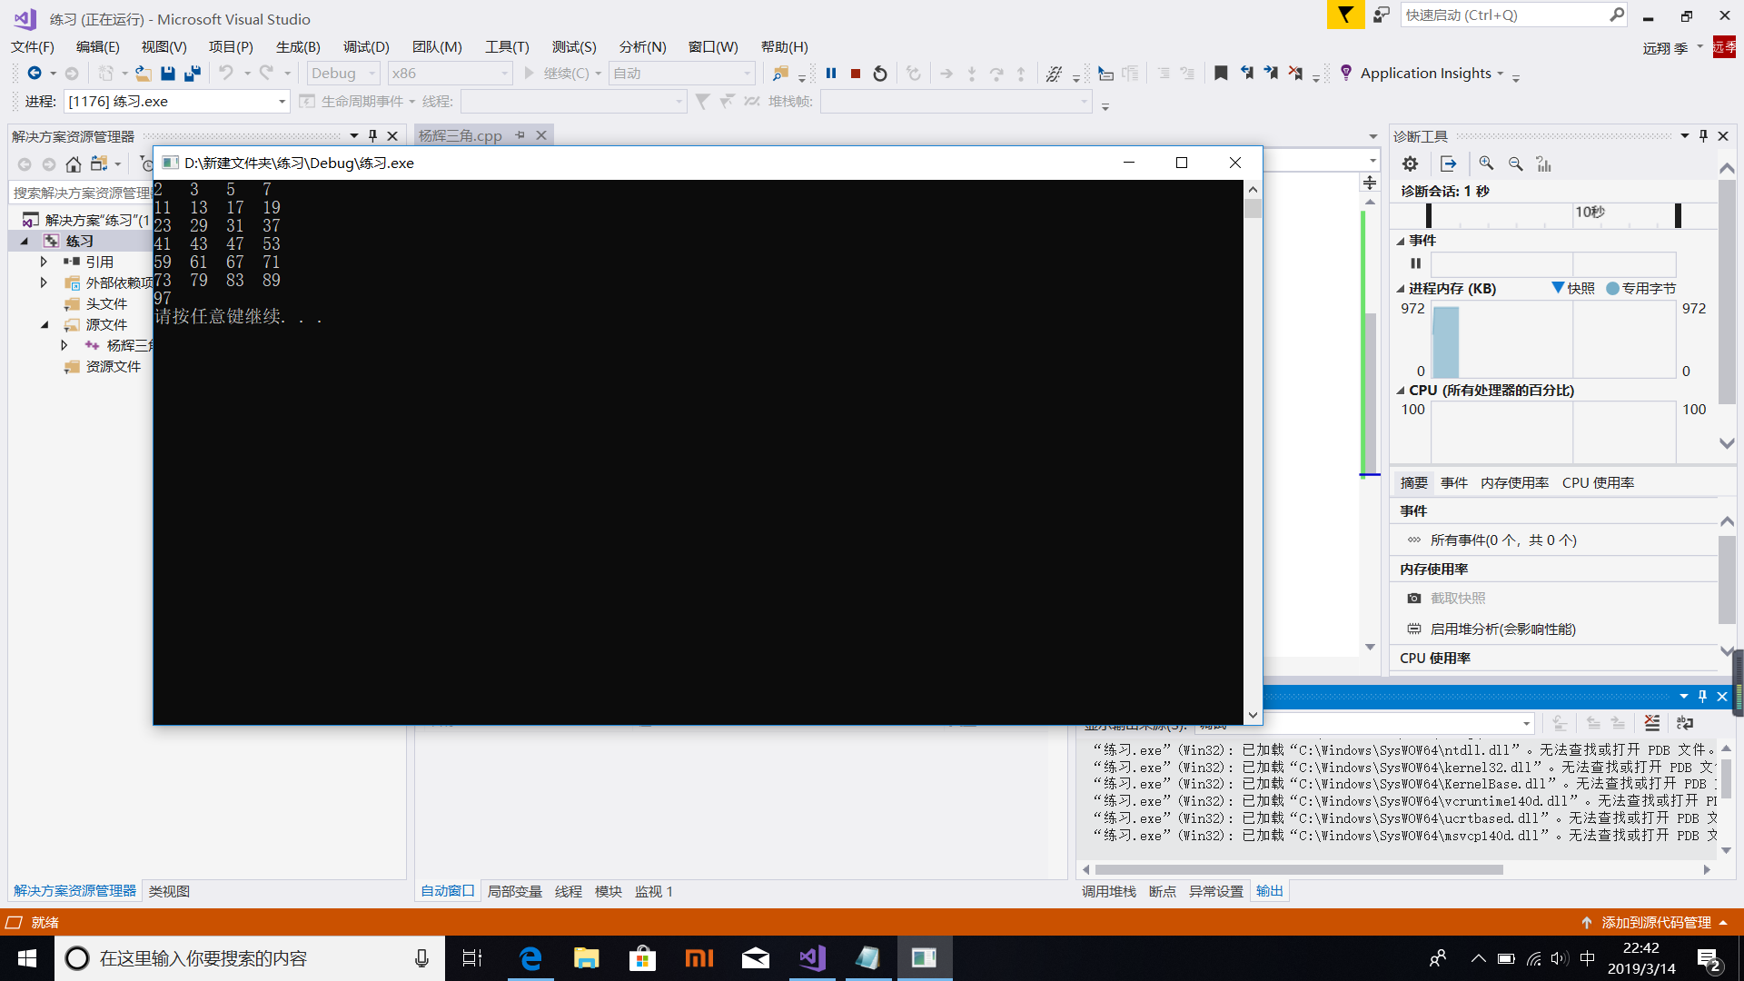This screenshot has width=1744, height=981.
Task: Restart the debugging session
Action: tap(879, 74)
